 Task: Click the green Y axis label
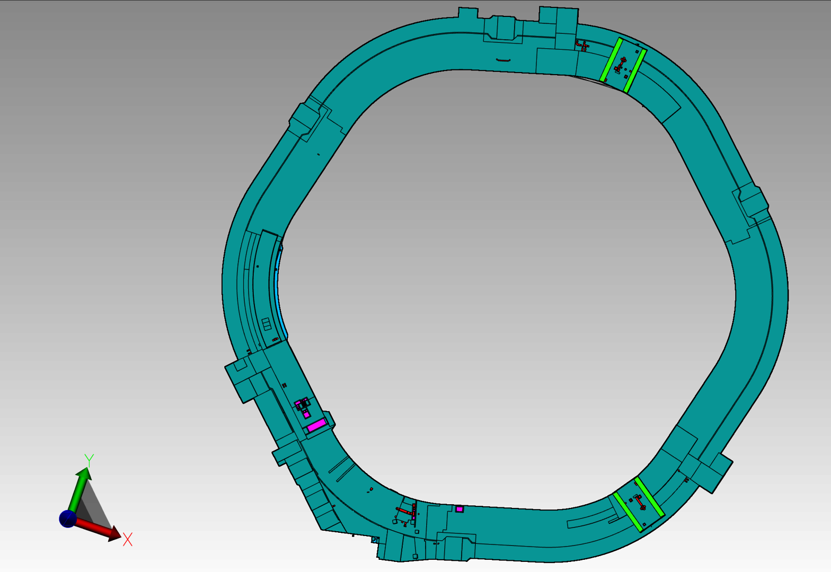pos(89,460)
